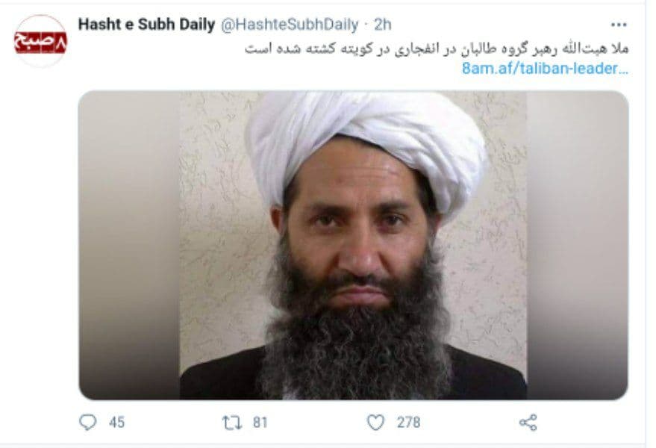The height and width of the screenshot is (448, 656).
Task: Open the 8am.af/taliban-leader link
Action: (x=545, y=68)
